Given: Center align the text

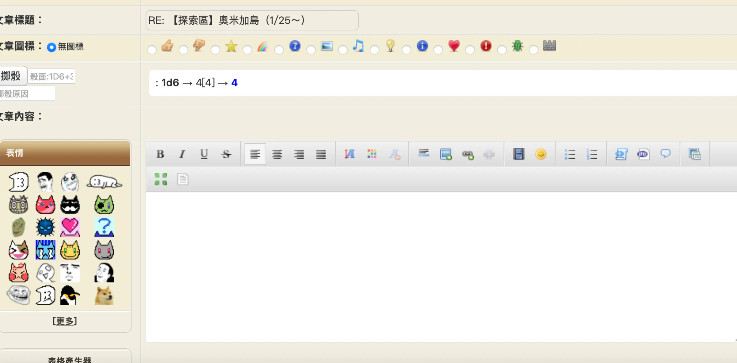Looking at the screenshot, I should [277, 154].
